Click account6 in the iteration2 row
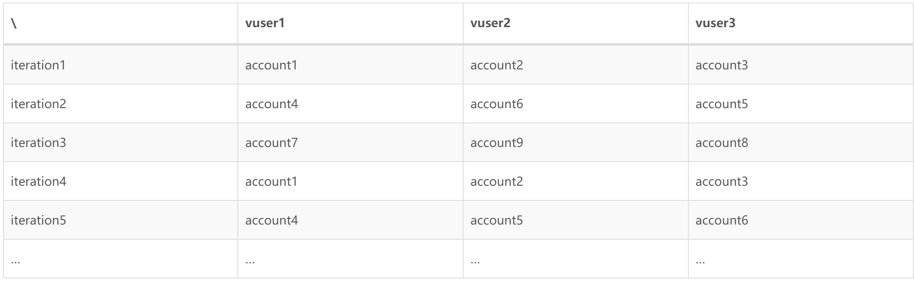This screenshot has height=281, width=915. [497, 104]
